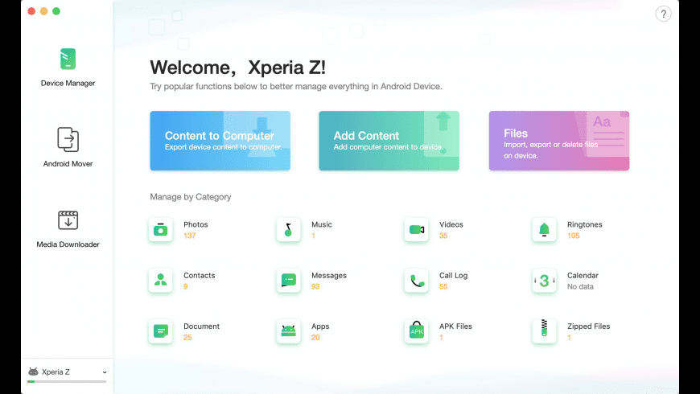Open the Device Manager section

click(x=68, y=68)
